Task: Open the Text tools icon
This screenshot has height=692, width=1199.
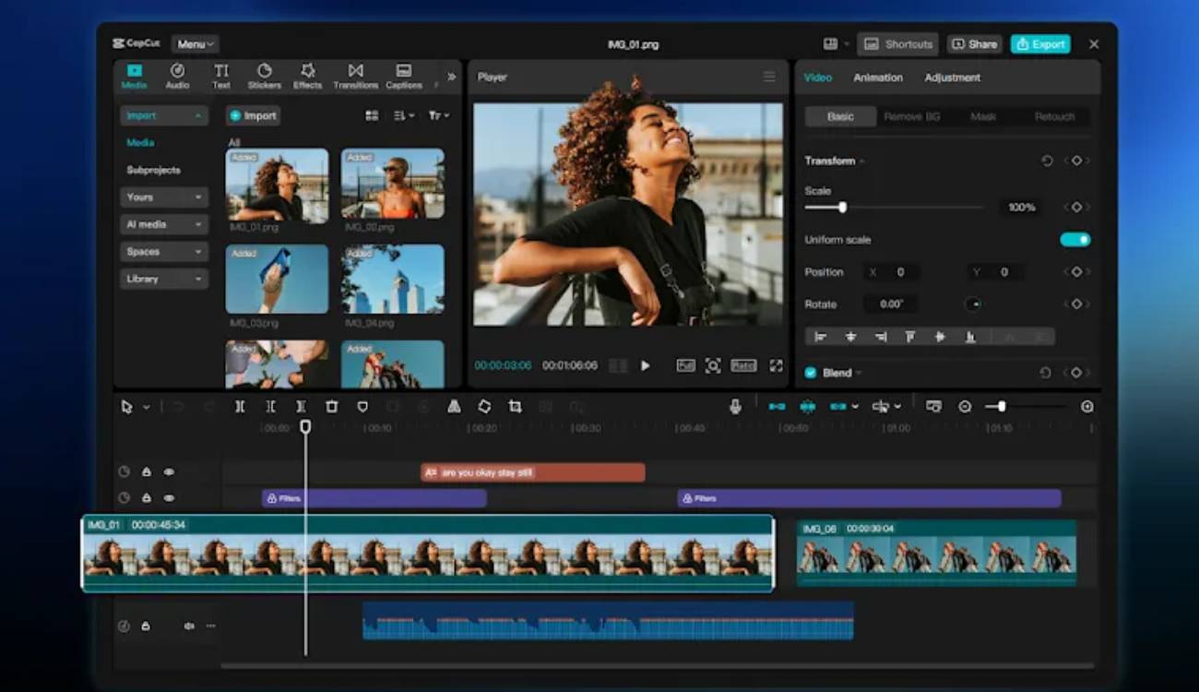Action: pos(221,76)
